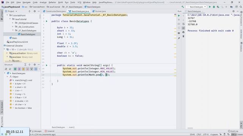This screenshot has height=136, width=243.
Task: Rerun program in Run panel
Action: tap(179, 15)
